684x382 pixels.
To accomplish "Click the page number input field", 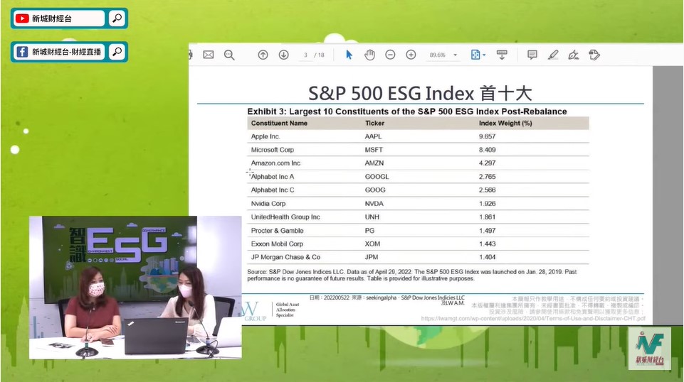I will [306, 55].
